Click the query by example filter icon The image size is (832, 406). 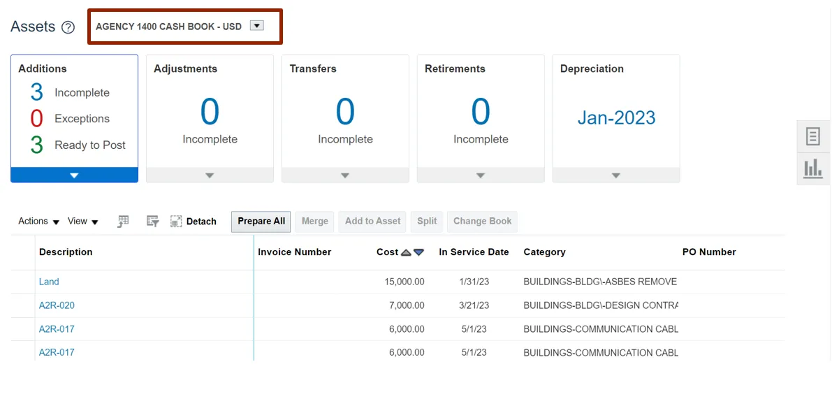point(152,222)
